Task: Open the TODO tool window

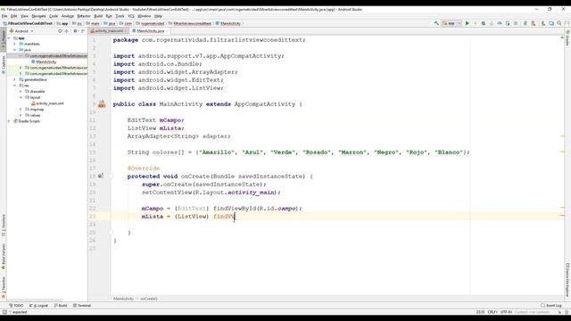Action: tap(16, 305)
